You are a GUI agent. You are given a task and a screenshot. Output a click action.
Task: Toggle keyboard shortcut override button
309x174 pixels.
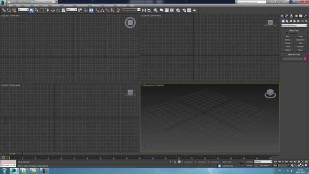click(x=91, y=10)
